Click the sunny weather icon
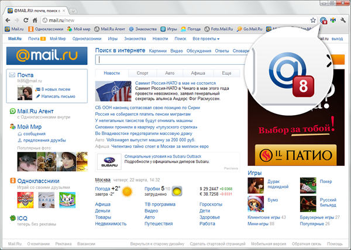351x250 pixels. (x=127, y=192)
